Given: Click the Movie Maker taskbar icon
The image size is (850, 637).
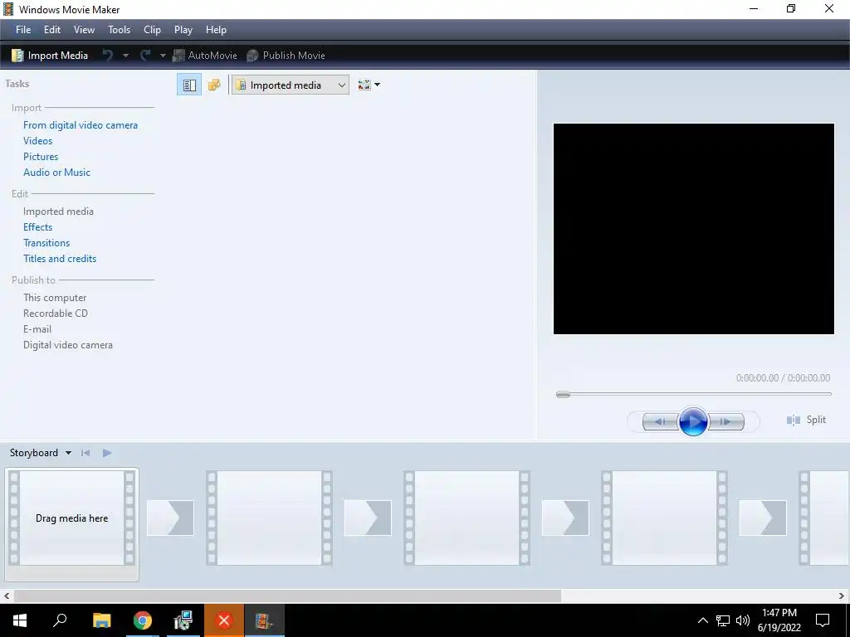Looking at the screenshot, I should pyautogui.click(x=264, y=620).
